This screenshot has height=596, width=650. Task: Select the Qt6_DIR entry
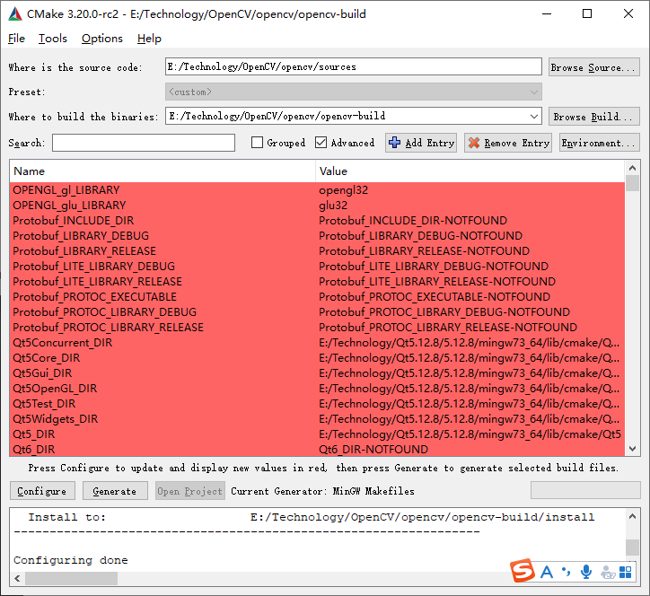pos(34,450)
